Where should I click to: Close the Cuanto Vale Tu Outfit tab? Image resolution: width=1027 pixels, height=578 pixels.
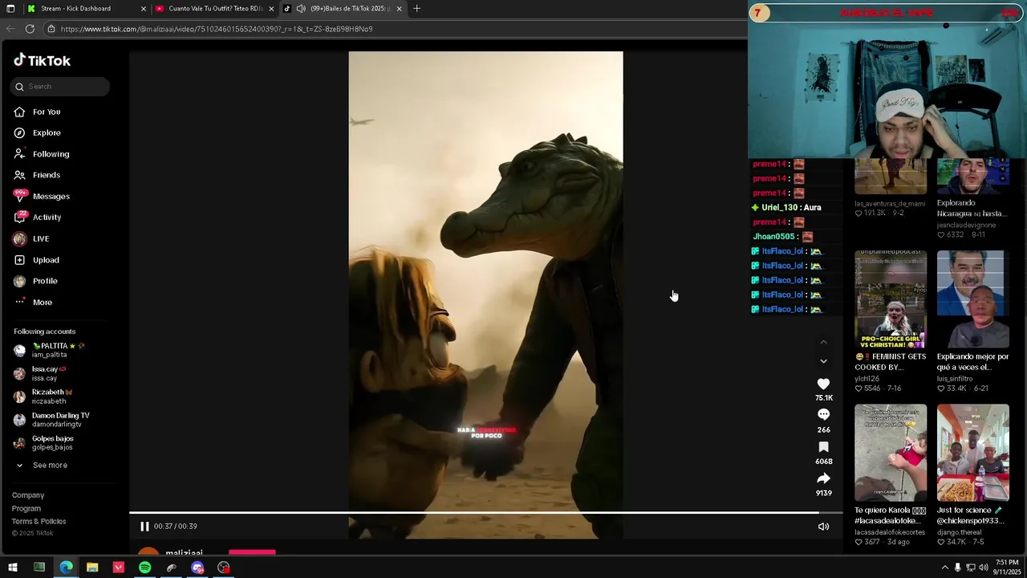point(271,9)
